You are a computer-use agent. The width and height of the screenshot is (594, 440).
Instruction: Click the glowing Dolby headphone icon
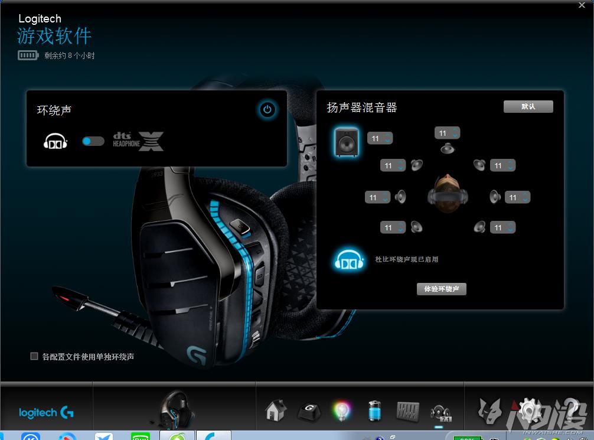point(348,259)
